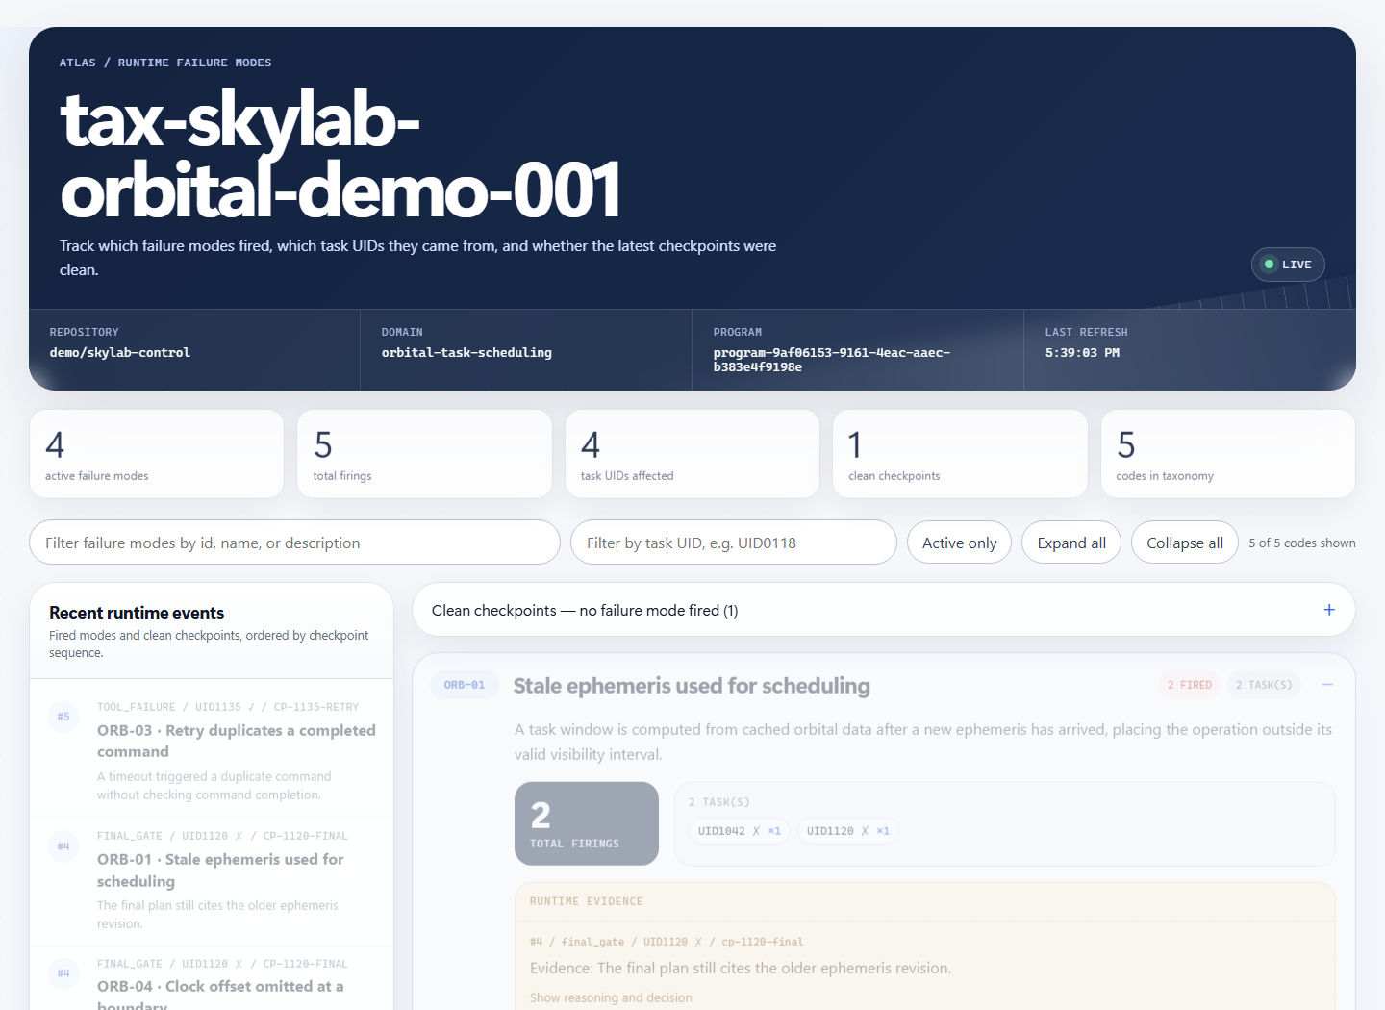Click the total firings stat card
Viewport: 1385px width, 1010px height.
tap(424, 454)
